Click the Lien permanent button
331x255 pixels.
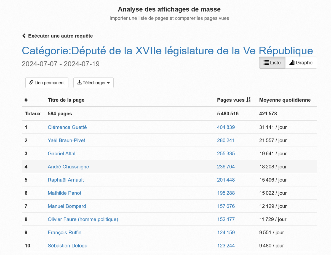[47, 83]
